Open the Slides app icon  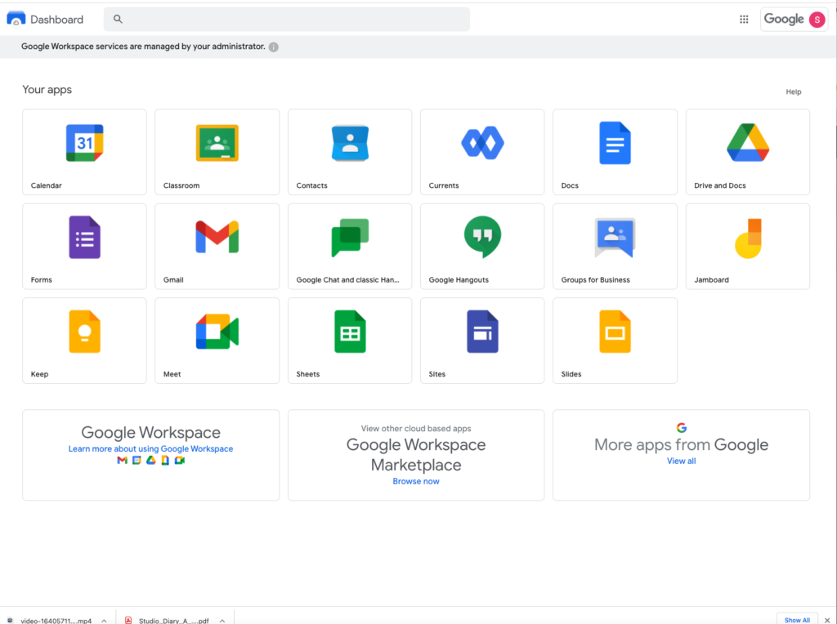pyautogui.click(x=615, y=332)
